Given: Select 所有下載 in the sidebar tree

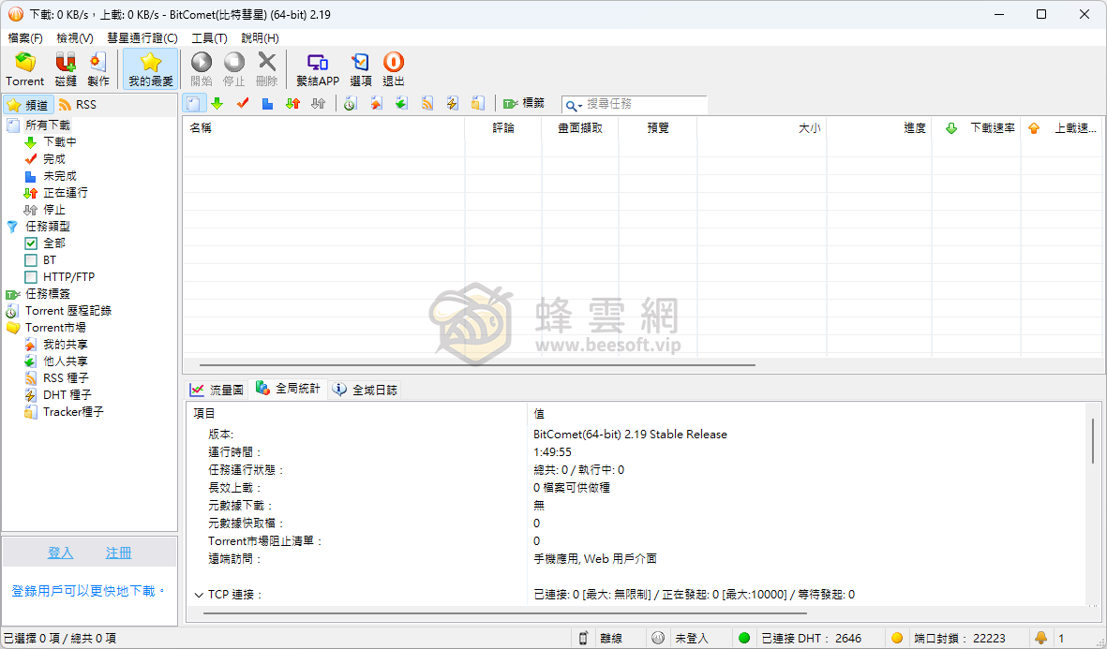Looking at the screenshot, I should pyautogui.click(x=48, y=125).
